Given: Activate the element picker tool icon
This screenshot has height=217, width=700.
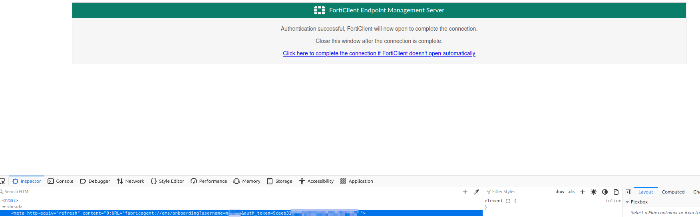Looking at the screenshot, I should 2,181.
